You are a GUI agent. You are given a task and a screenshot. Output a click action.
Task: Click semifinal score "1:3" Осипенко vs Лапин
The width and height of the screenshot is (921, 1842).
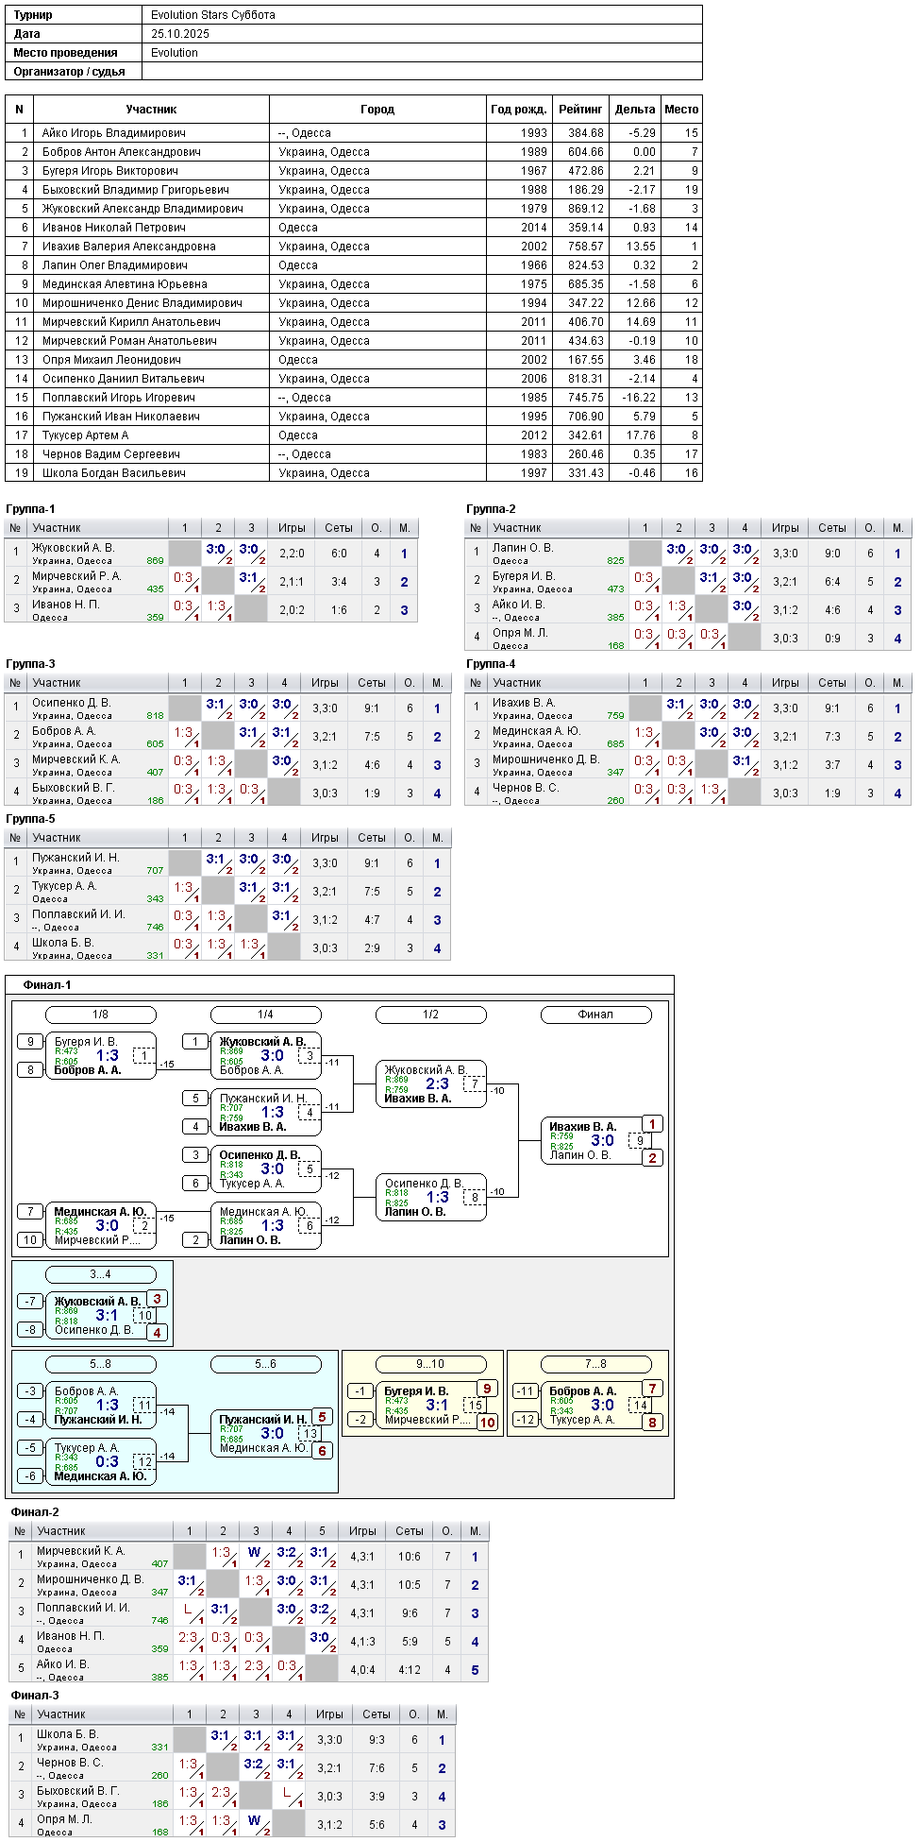437,1198
